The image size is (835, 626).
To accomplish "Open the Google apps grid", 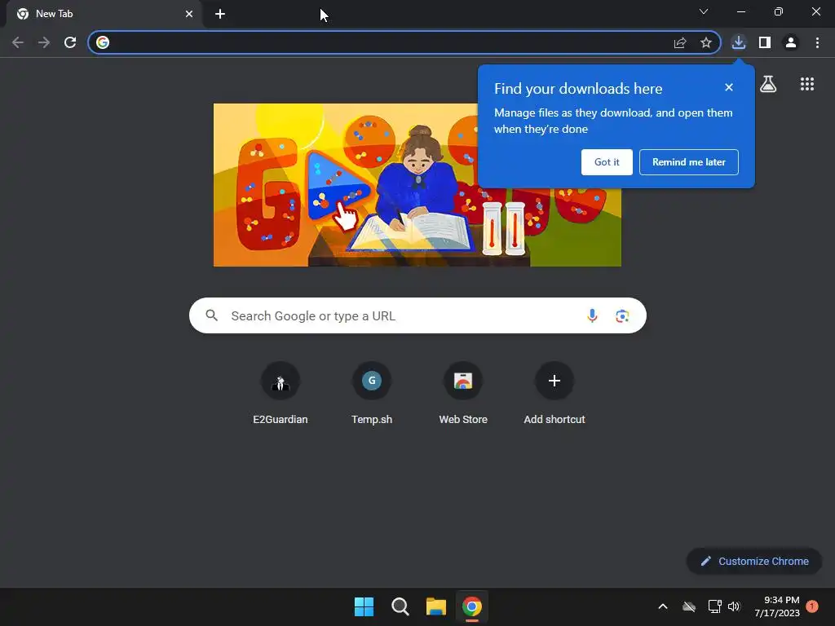I will [807, 84].
